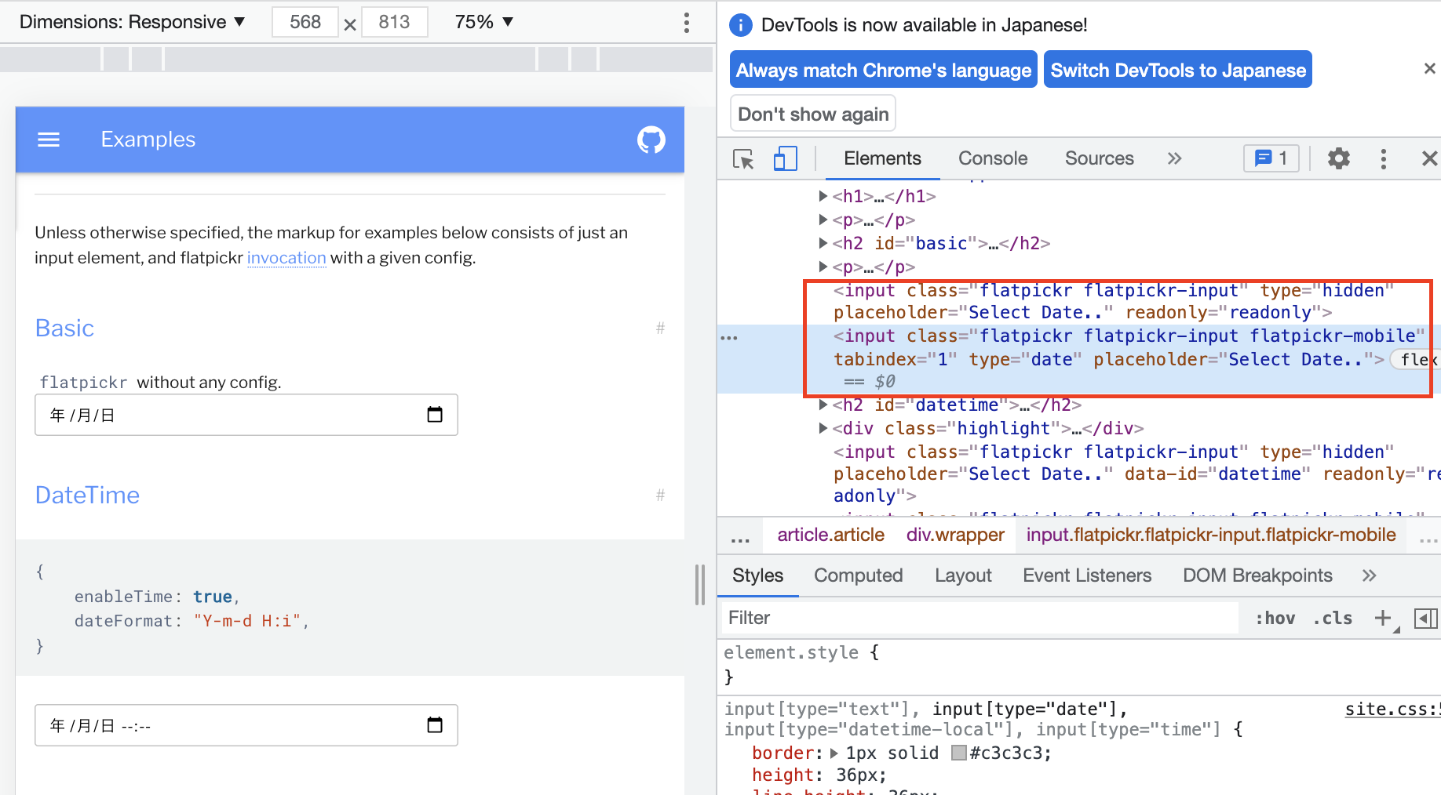Click the Switch DevTools to Japanese button

[x=1177, y=69]
